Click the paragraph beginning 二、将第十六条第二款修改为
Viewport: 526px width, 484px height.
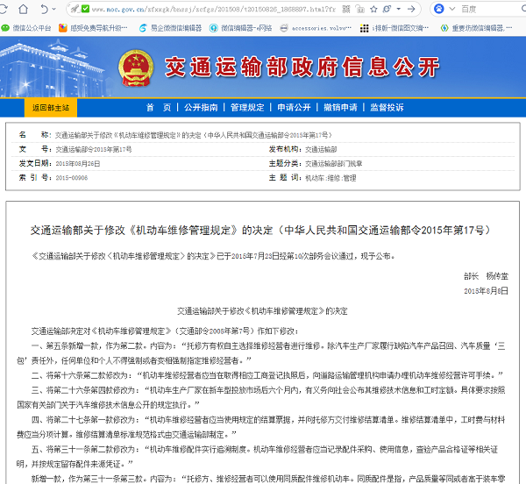[x=267, y=375]
